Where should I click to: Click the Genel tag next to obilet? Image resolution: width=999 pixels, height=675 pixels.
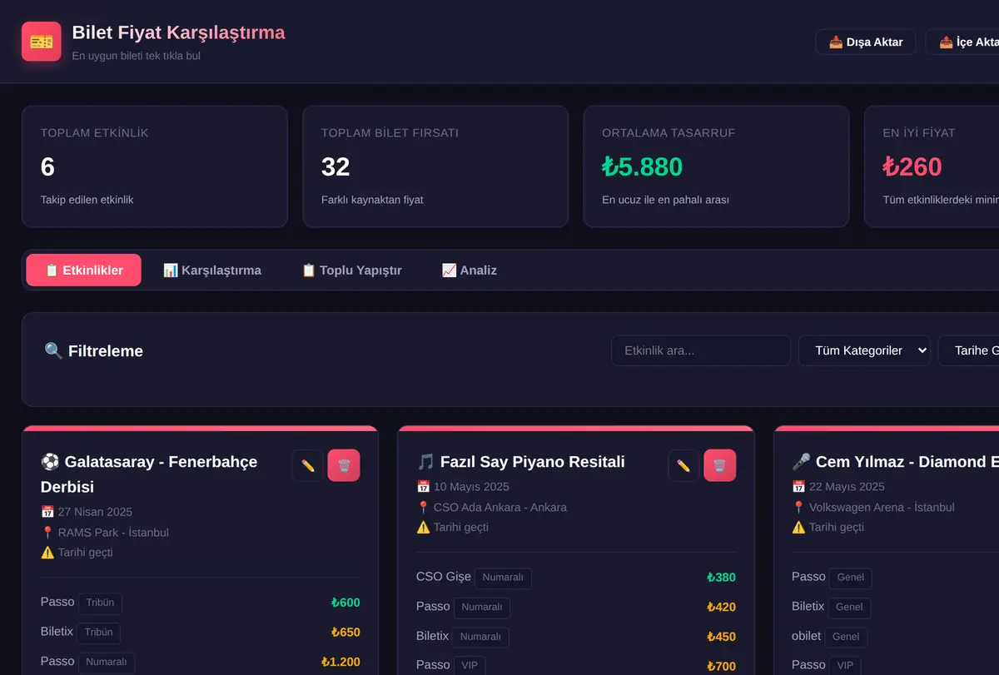point(846,637)
